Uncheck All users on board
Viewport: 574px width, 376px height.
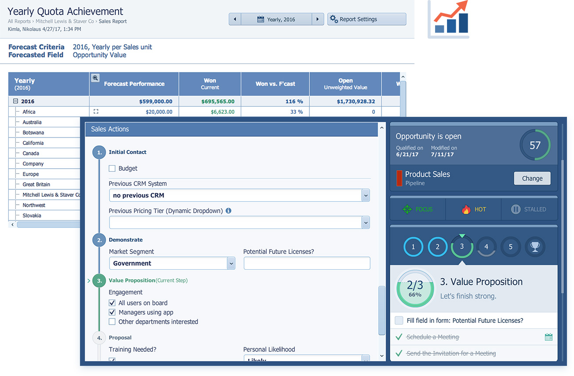coord(112,303)
